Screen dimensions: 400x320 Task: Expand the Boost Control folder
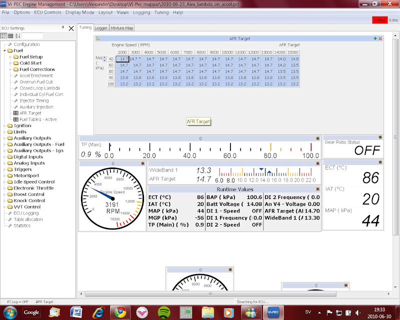pyautogui.click(x=4, y=194)
